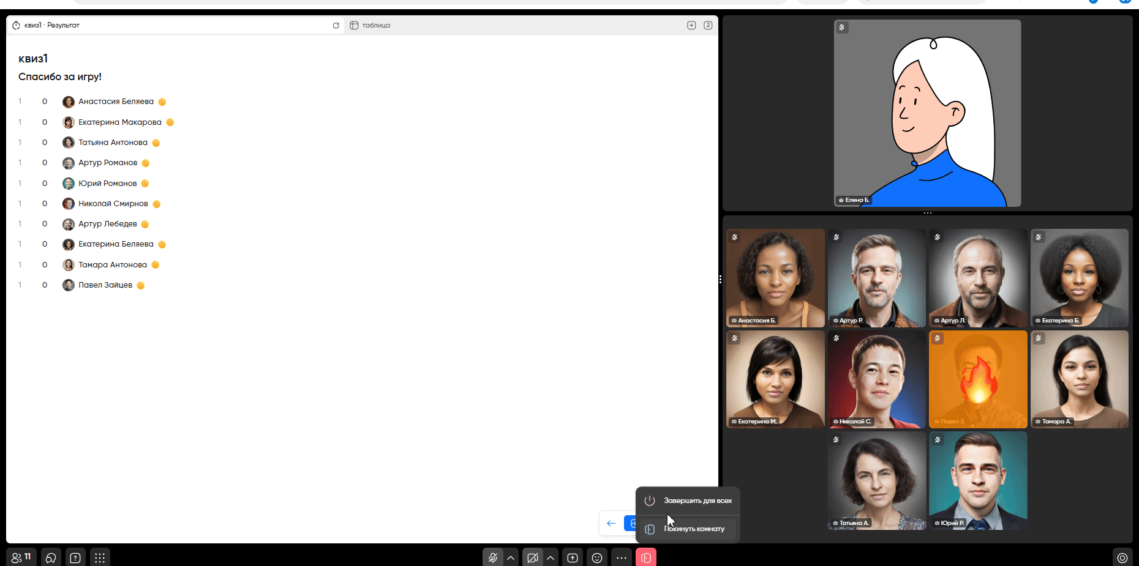This screenshot has width=1139, height=566.
Task: Select Елена Б. presenter video tile
Action: pyautogui.click(x=927, y=113)
